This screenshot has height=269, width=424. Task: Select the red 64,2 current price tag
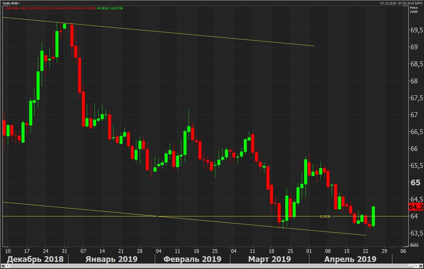(416, 207)
